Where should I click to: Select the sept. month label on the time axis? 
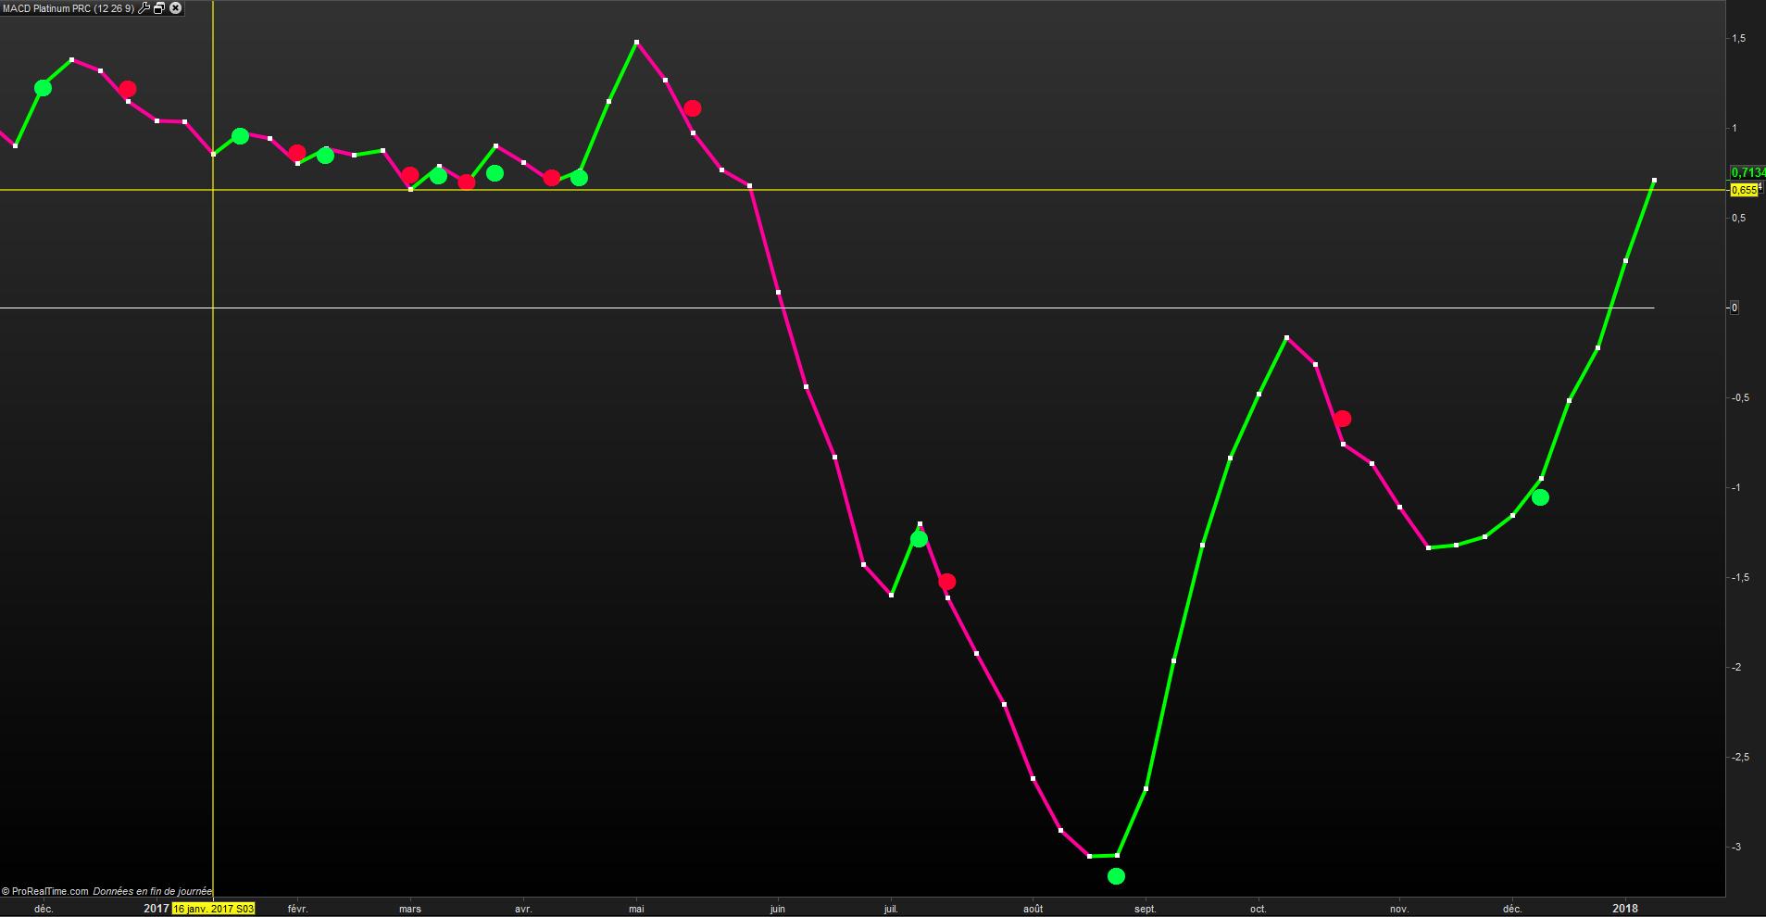point(1146,909)
